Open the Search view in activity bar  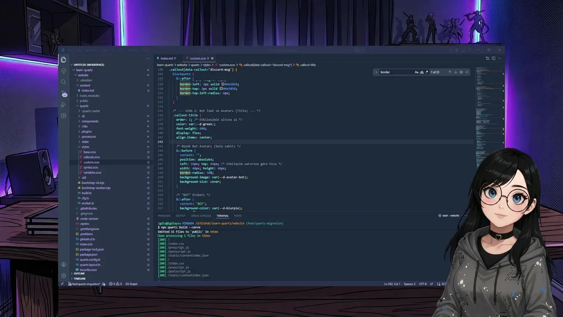[64, 82]
